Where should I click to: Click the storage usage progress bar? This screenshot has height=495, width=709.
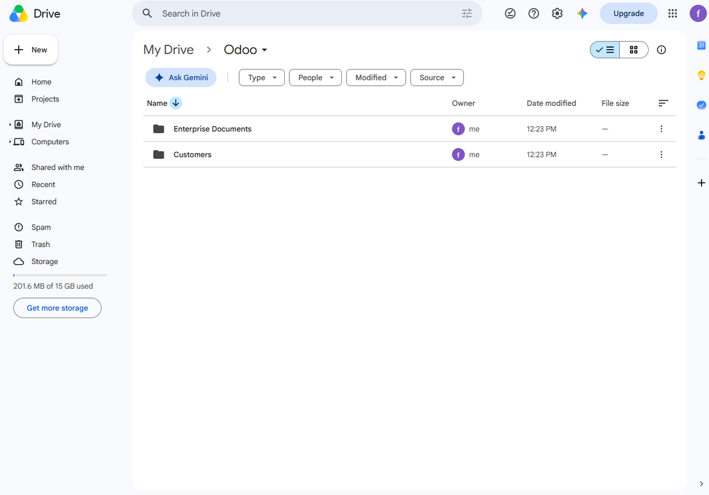click(60, 275)
